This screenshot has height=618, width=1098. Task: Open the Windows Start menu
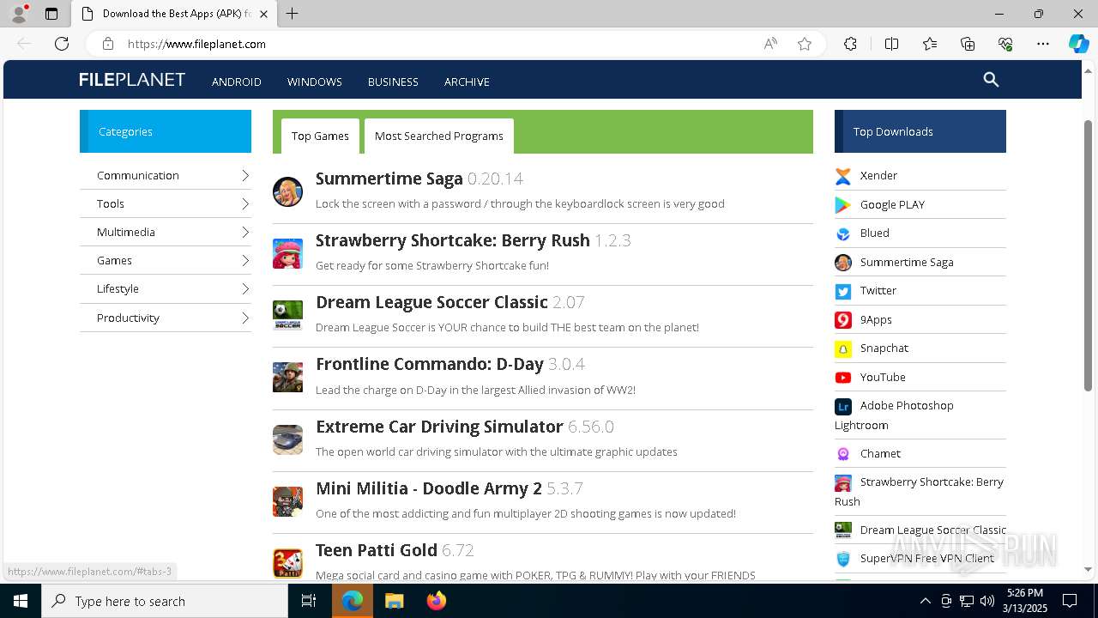coord(21,601)
